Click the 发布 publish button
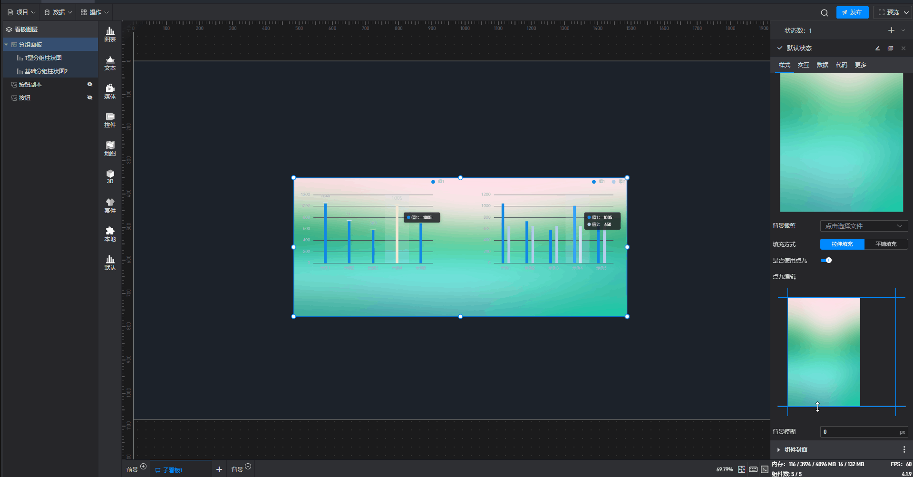The width and height of the screenshot is (913, 477). tap(852, 12)
